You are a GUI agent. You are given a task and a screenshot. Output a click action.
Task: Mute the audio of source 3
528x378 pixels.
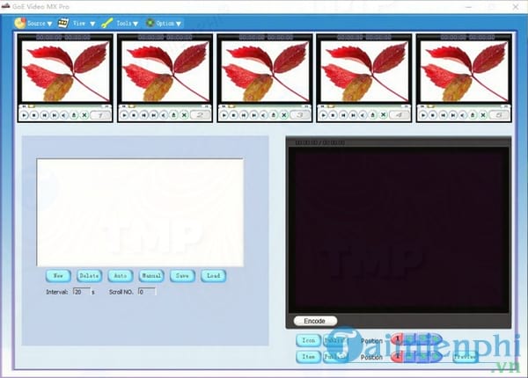[264, 115]
